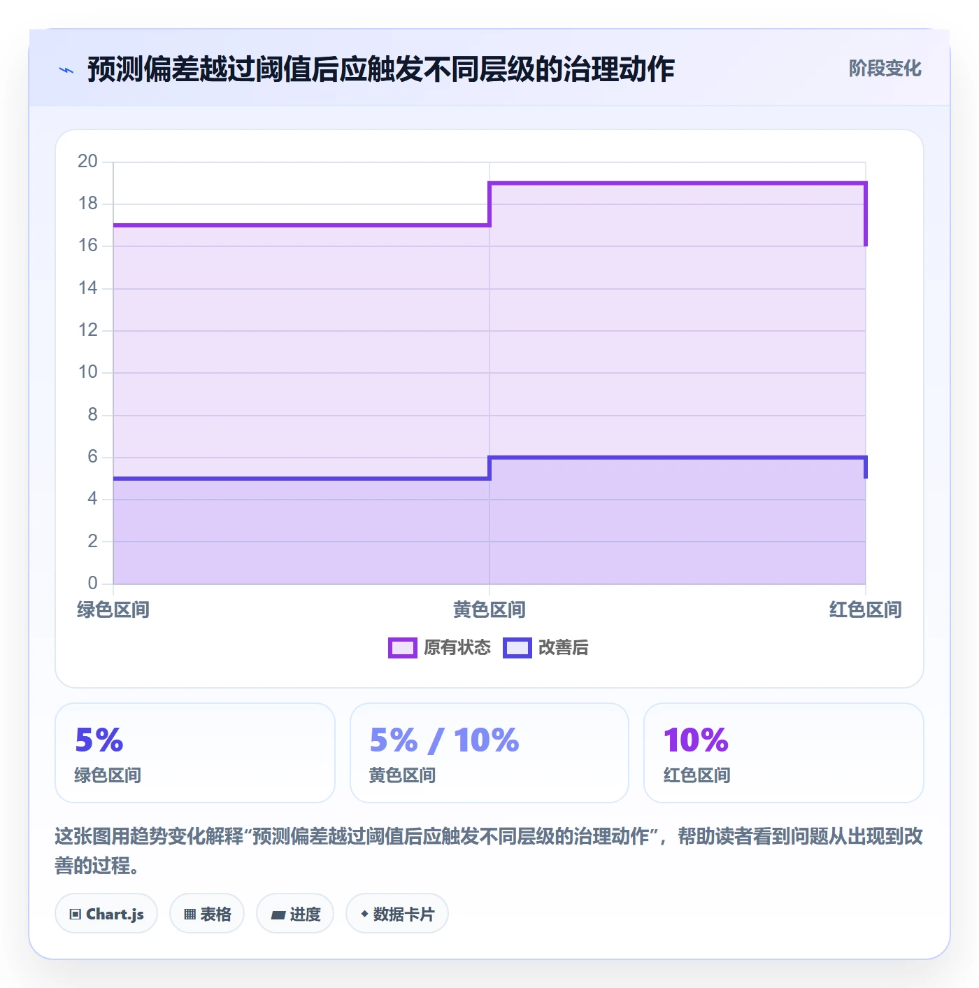Click the description paragraph below the cards
The image size is (979, 988).
[x=489, y=851]
